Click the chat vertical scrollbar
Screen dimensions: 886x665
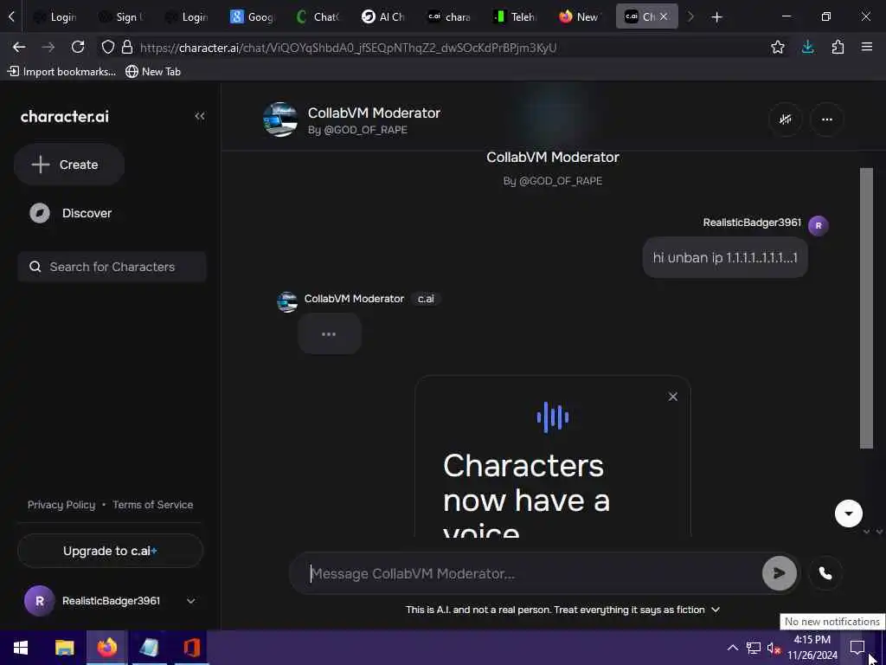coord(866,308)
